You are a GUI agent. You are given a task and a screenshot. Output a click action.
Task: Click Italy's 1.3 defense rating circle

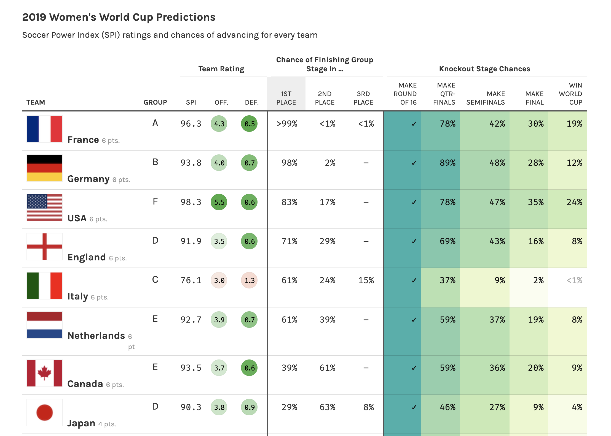(x=249, y=280)
